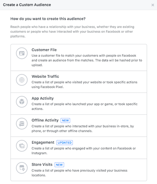This screenshot has width=157, height=184.
Task: Click the Store Visits storefront icon
Action: pos(22,168)
